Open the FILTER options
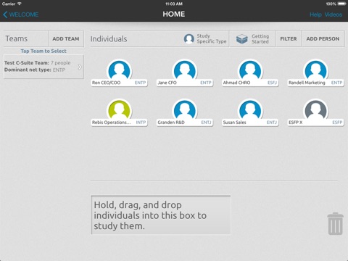Viewport: 348px width, 261px height. coord(289,38)
